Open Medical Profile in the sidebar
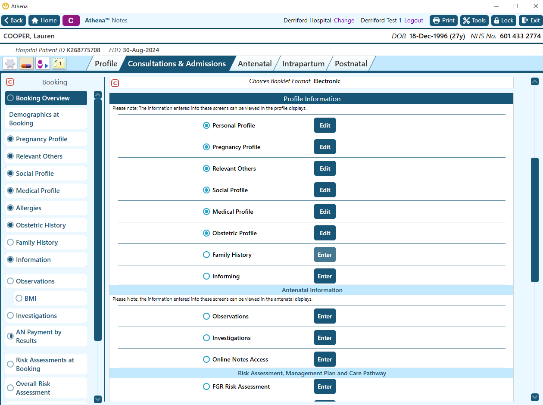This screenshot has width=543, height=405. tap(46, 191)
